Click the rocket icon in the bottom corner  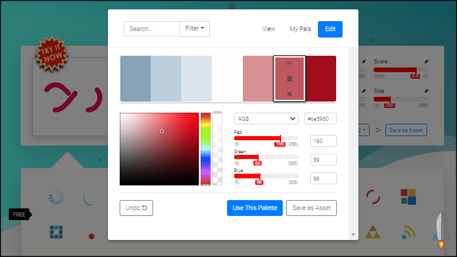440,229
